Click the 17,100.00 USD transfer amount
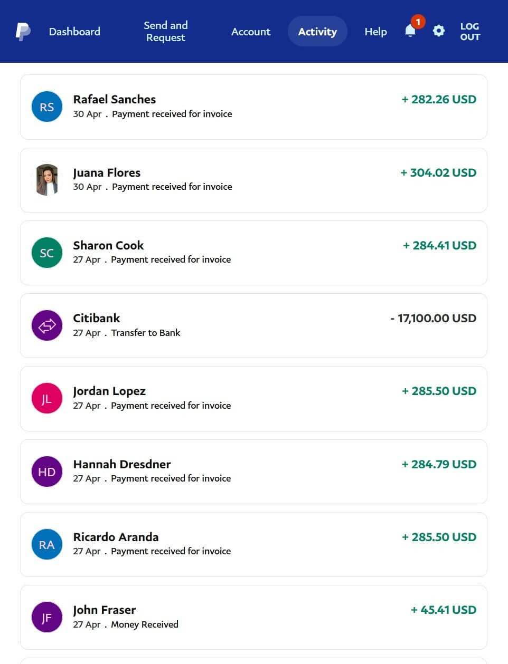The width and height of the screenshot is (508, 664). [433, 318]
